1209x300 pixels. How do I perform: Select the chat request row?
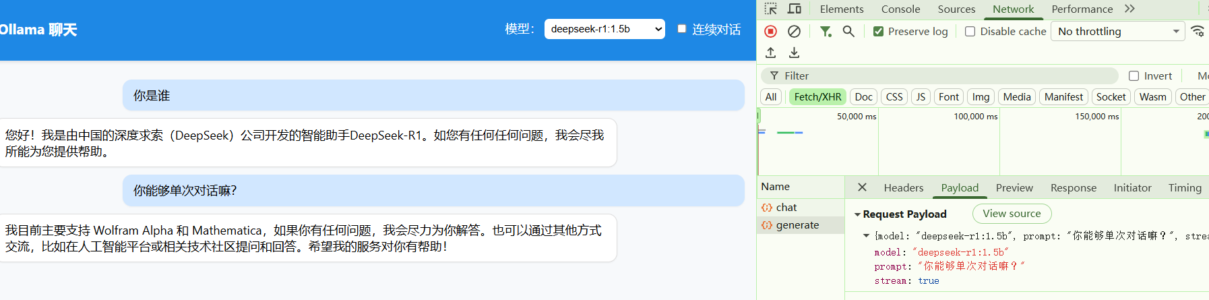coord(801,208)
